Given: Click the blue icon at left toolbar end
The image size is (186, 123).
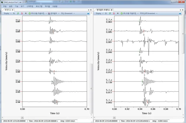Looking at the screenshot, I should [88, 13].
